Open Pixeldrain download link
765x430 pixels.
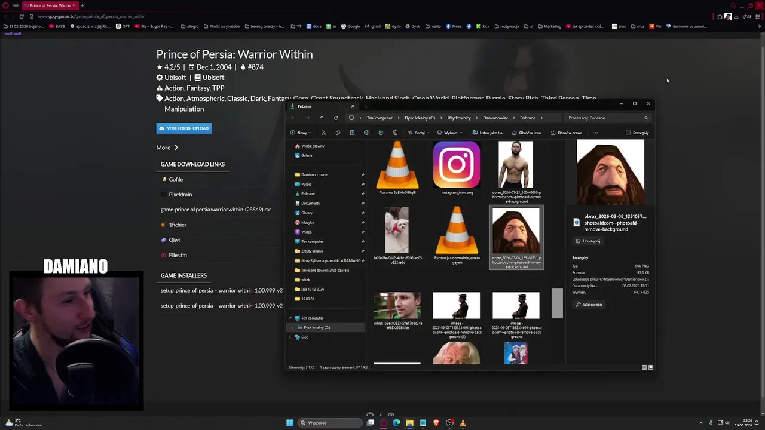click(x=180, y=195)
